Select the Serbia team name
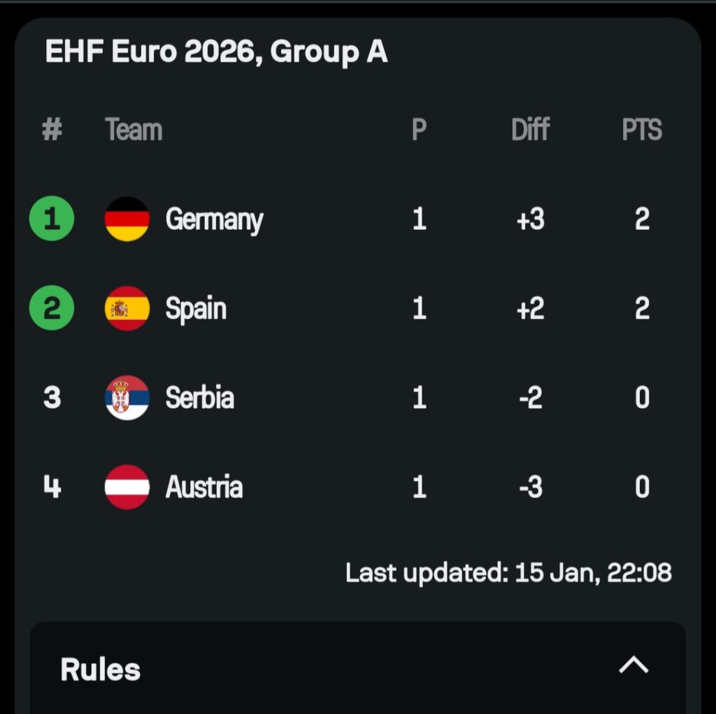 pos(199,398)
